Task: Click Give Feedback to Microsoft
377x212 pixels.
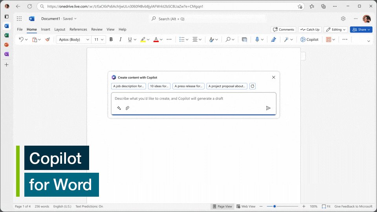Action: point(353,207)
